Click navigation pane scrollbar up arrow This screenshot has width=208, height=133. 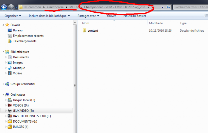pyautogui.click(x=75, y=22)
